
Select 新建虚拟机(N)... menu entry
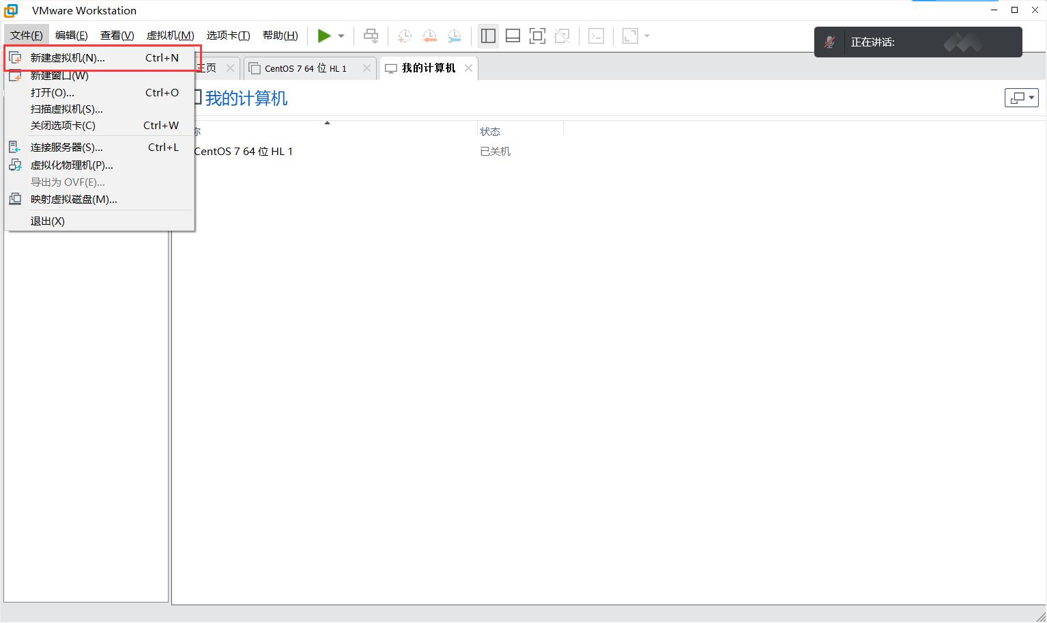pos(100,57)
